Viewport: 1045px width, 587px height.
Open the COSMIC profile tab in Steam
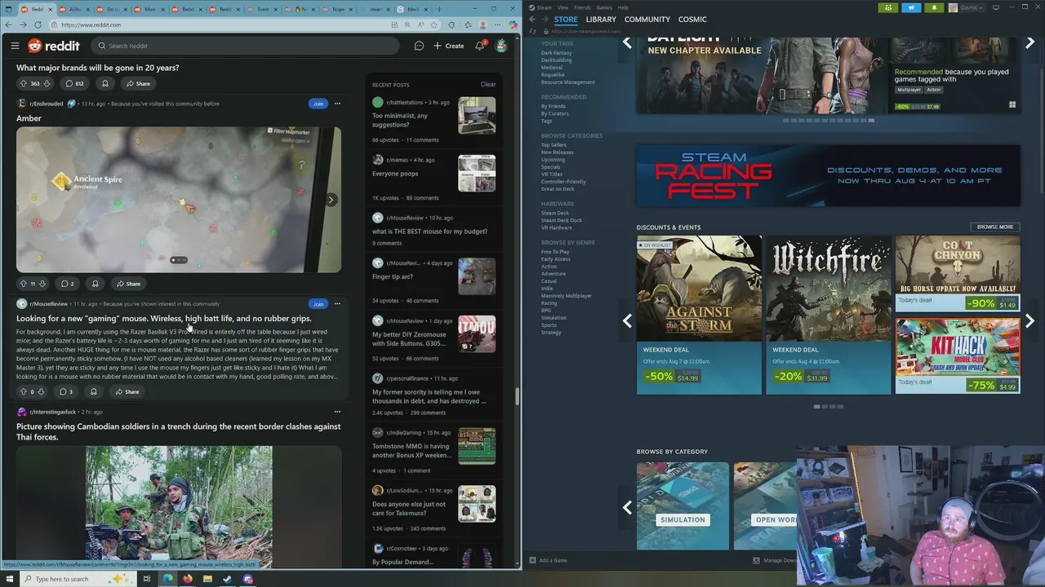[692, 19]
